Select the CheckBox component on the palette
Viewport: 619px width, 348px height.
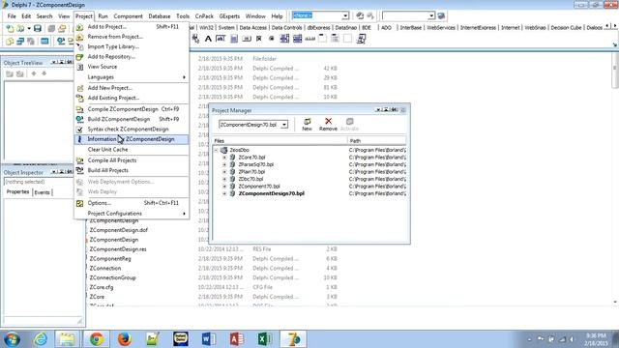pos(259,39)
